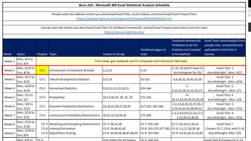Click the '103-144' pages cell
Screen dimensions: 251x141
click(x=155, y=88)
